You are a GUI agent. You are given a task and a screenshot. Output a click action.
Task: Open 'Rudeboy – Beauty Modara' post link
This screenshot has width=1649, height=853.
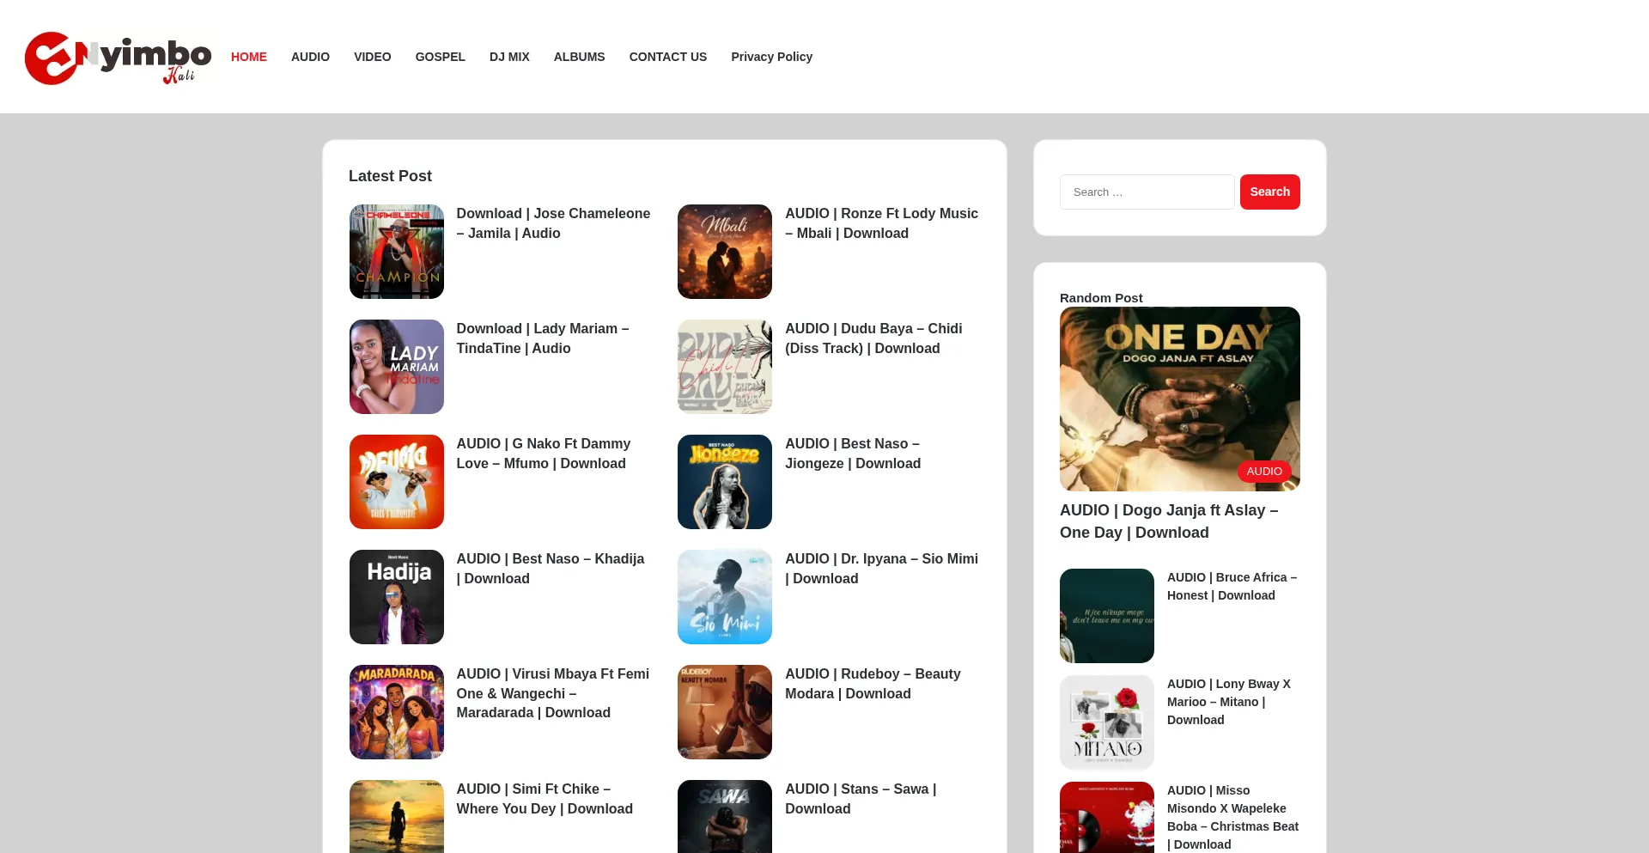[x=873, y=684]
